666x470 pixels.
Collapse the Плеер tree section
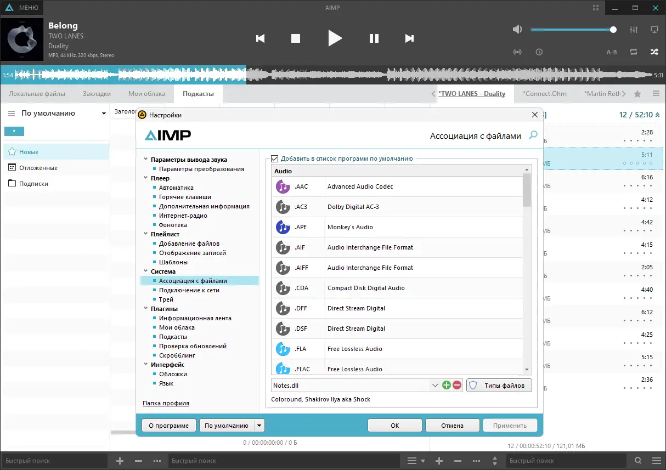pyautogui.click(x=145, y=178)
